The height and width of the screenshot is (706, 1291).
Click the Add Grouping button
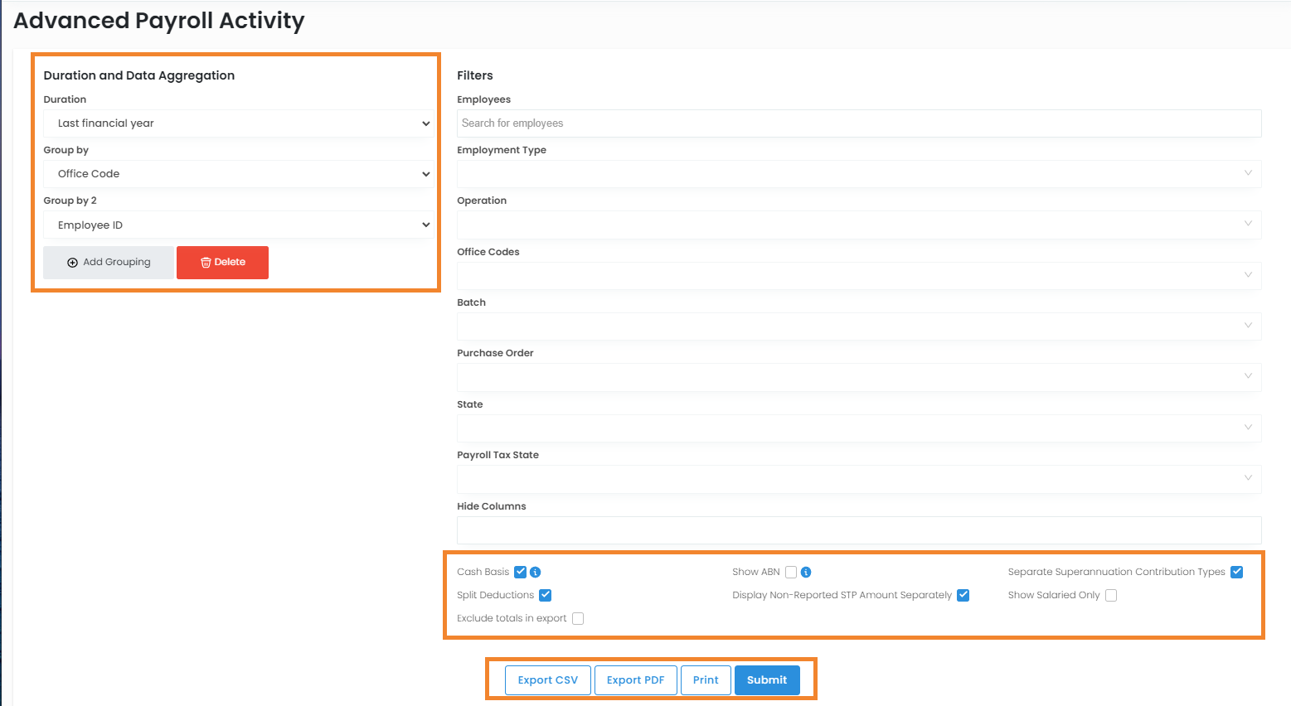tap(109, 263)
